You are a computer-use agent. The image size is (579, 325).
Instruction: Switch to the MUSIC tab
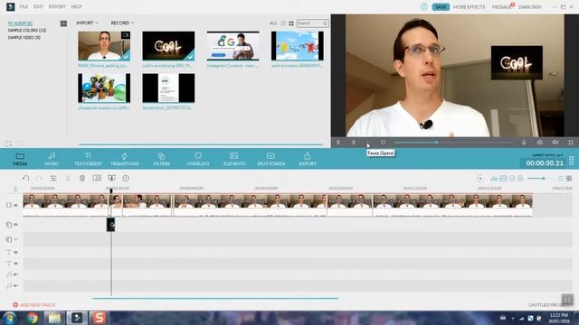pos(52,159)
